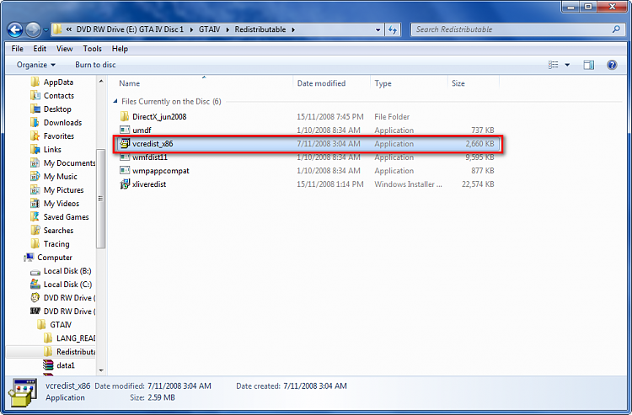The width and height of the screenshot is (632, 415).
Task: Click the Computer icon in tree
Action: pyautogui.click(x=29, y=258)
